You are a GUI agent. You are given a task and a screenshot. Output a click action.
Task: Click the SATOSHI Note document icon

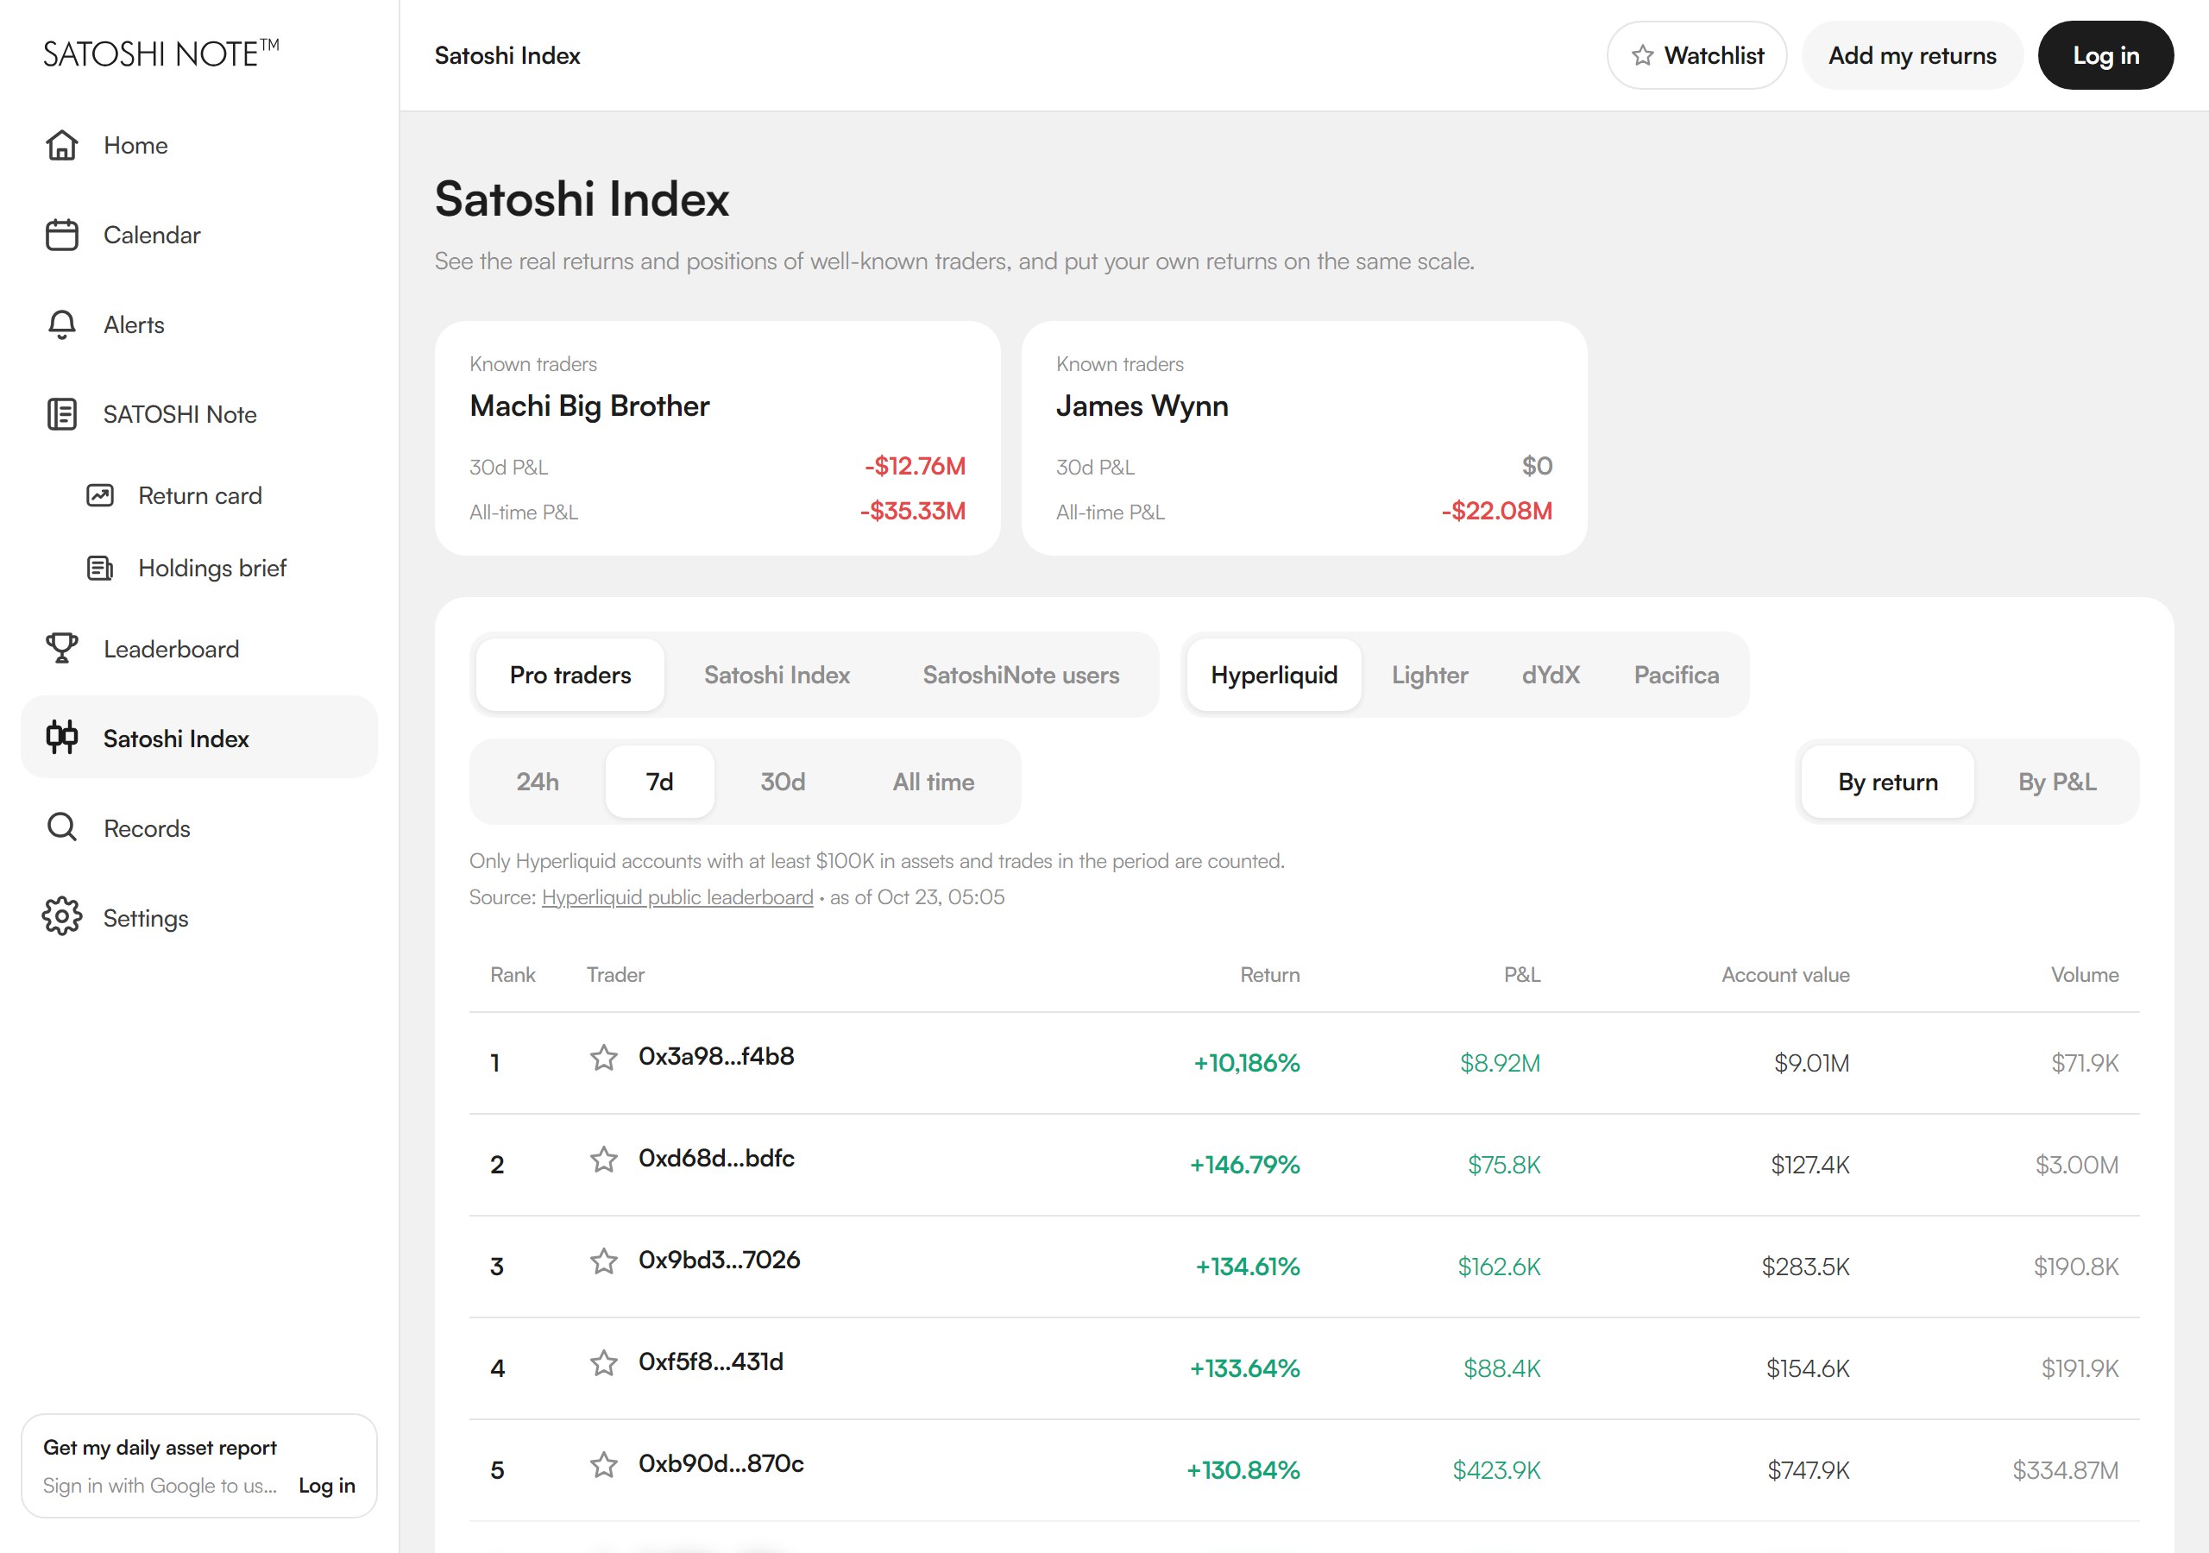pos(61,414)
